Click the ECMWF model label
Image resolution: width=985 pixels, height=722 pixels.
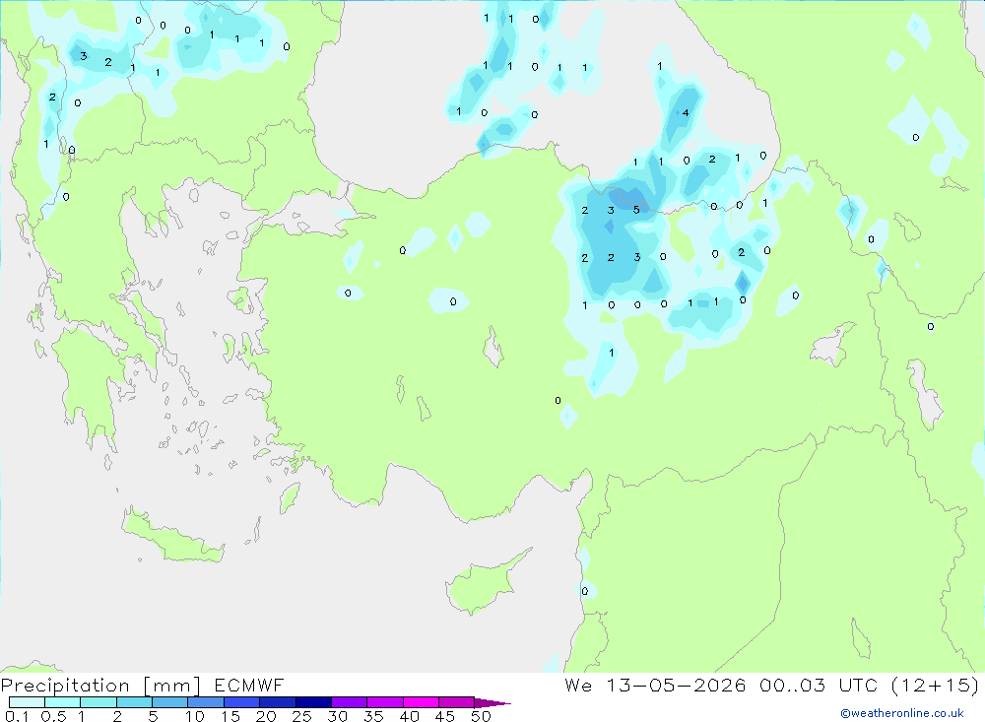click(x=249, y=686)
